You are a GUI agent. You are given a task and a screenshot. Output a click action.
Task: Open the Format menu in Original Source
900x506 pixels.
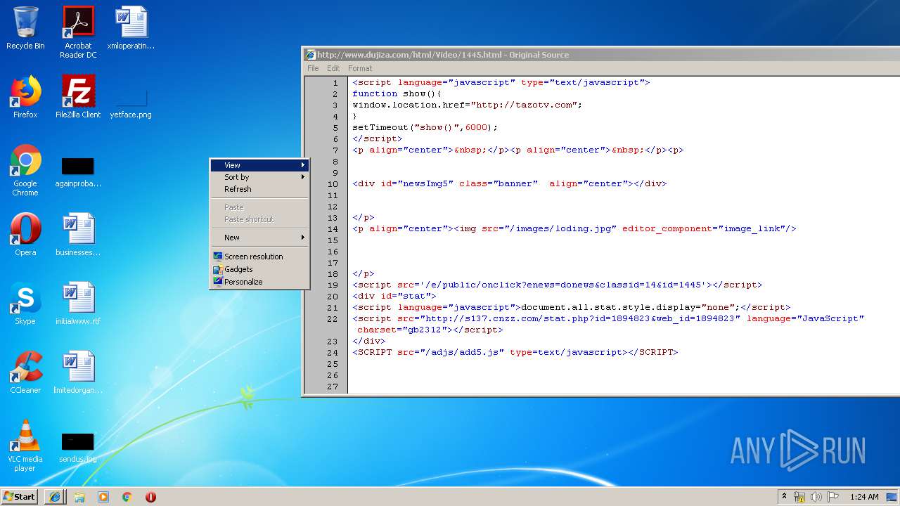click(x=360, y=68)
